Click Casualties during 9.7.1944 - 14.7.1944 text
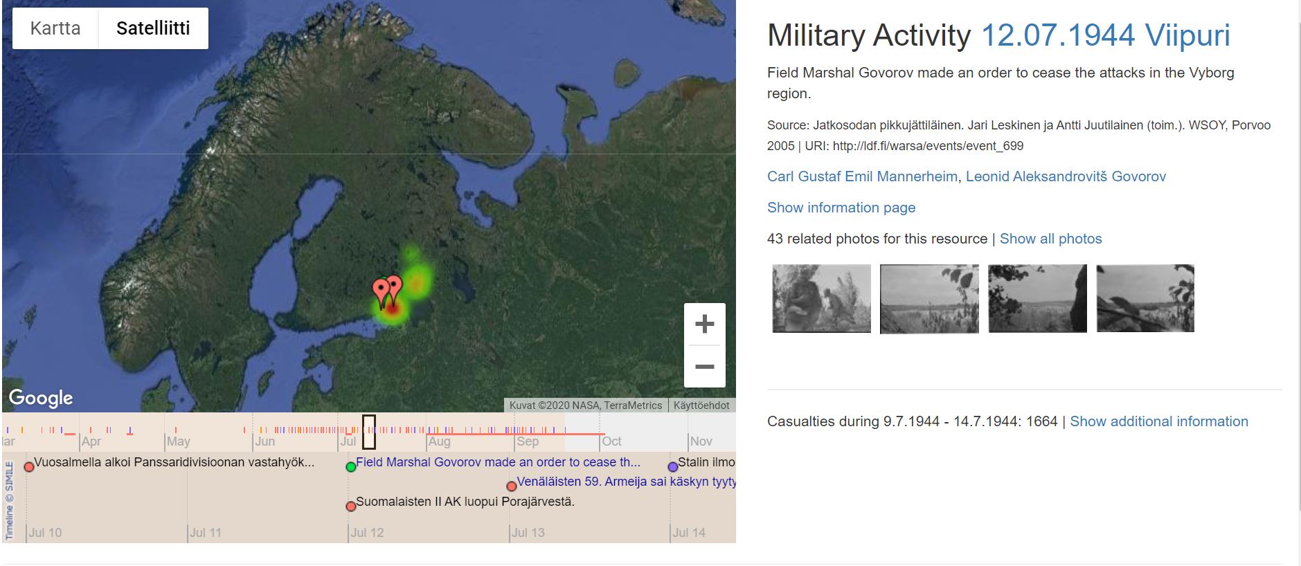1301x566 pixels. (913, 421)
